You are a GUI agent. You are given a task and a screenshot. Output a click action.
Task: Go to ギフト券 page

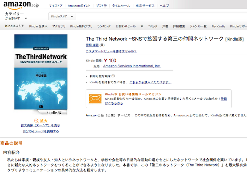click(x=101, y=6)
